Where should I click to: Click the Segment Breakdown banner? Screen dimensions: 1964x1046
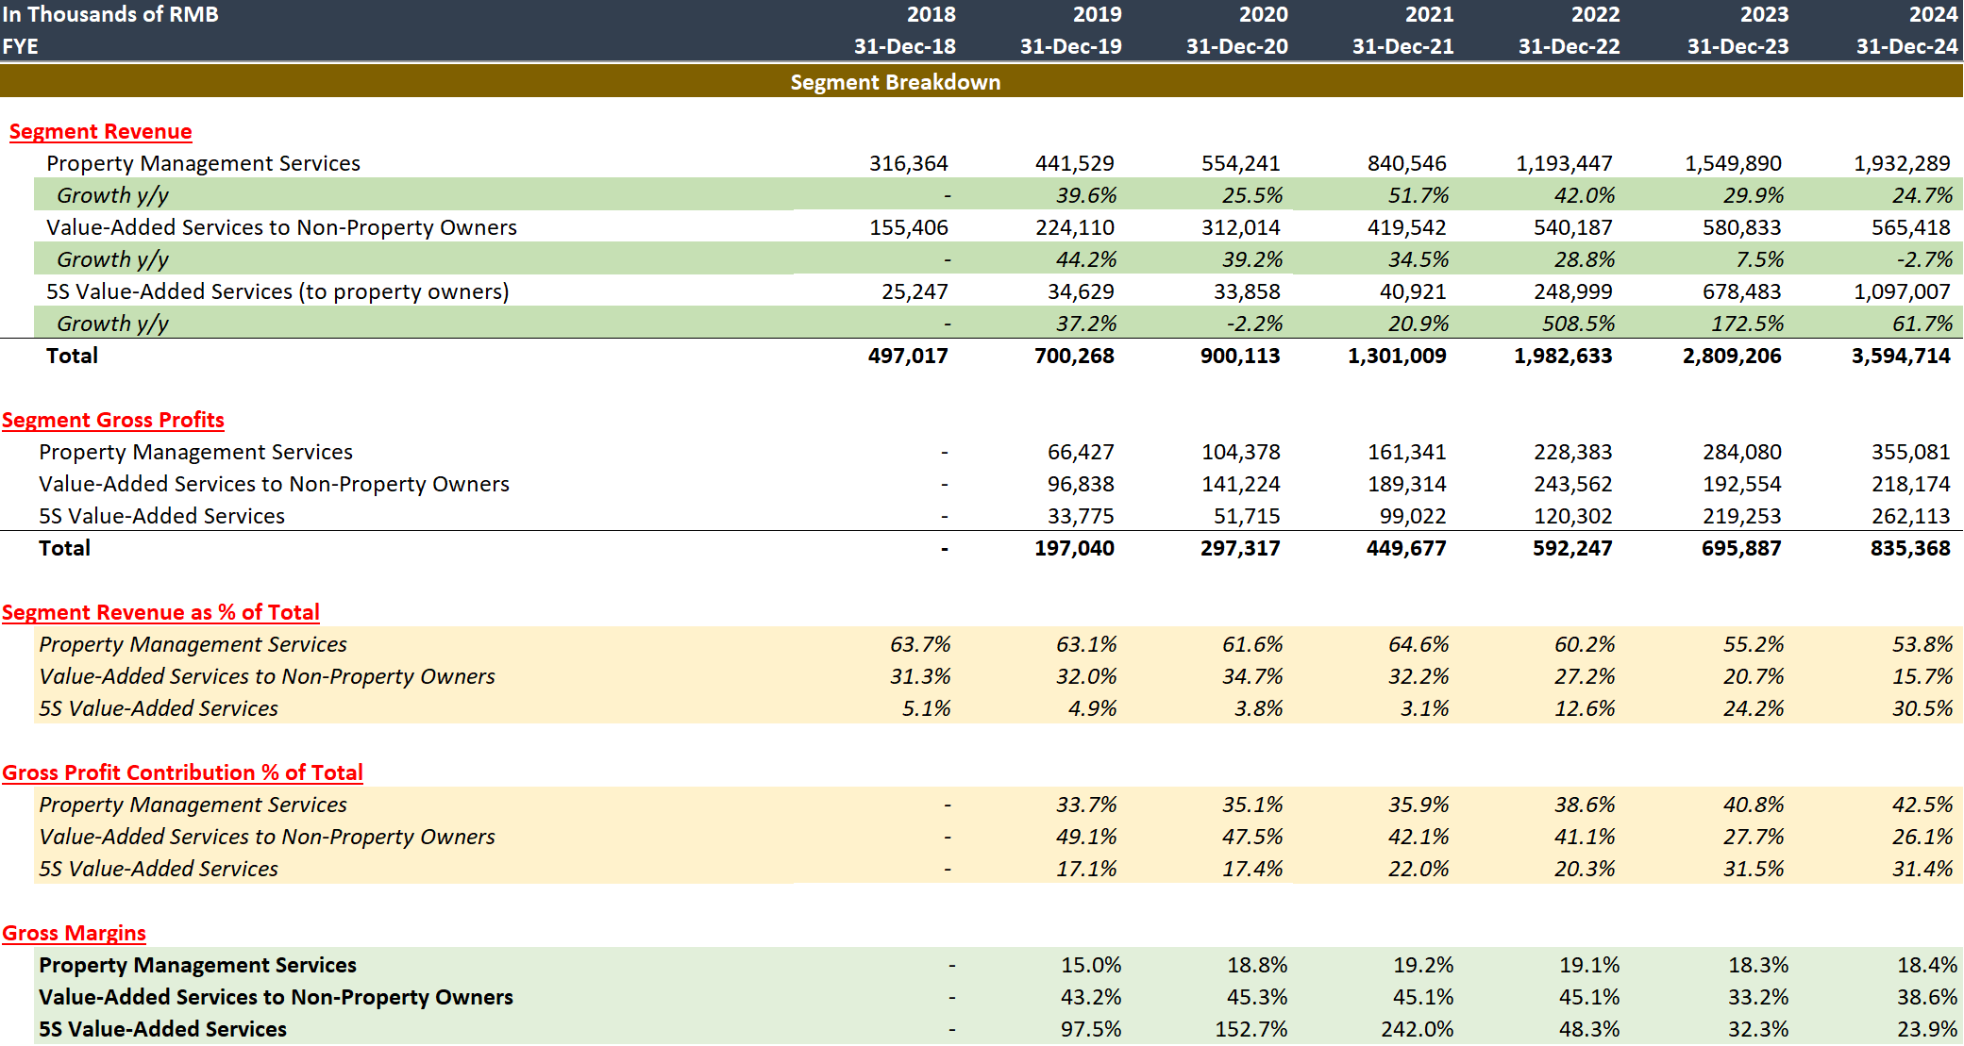(x=895, y=83)
